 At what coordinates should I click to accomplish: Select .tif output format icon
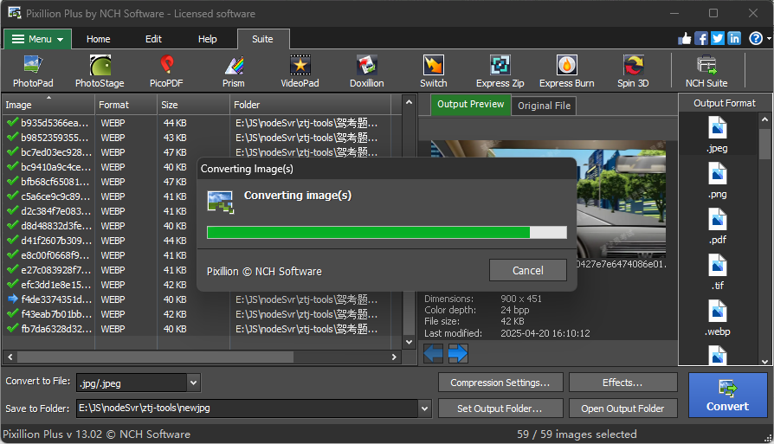tap(717, 272)
